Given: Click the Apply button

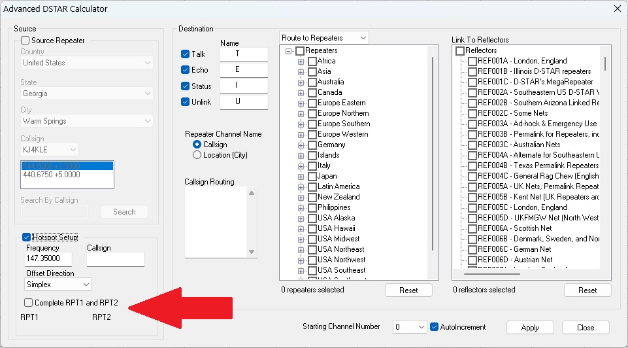Looking at the screenshot, I should pos(530,328).
